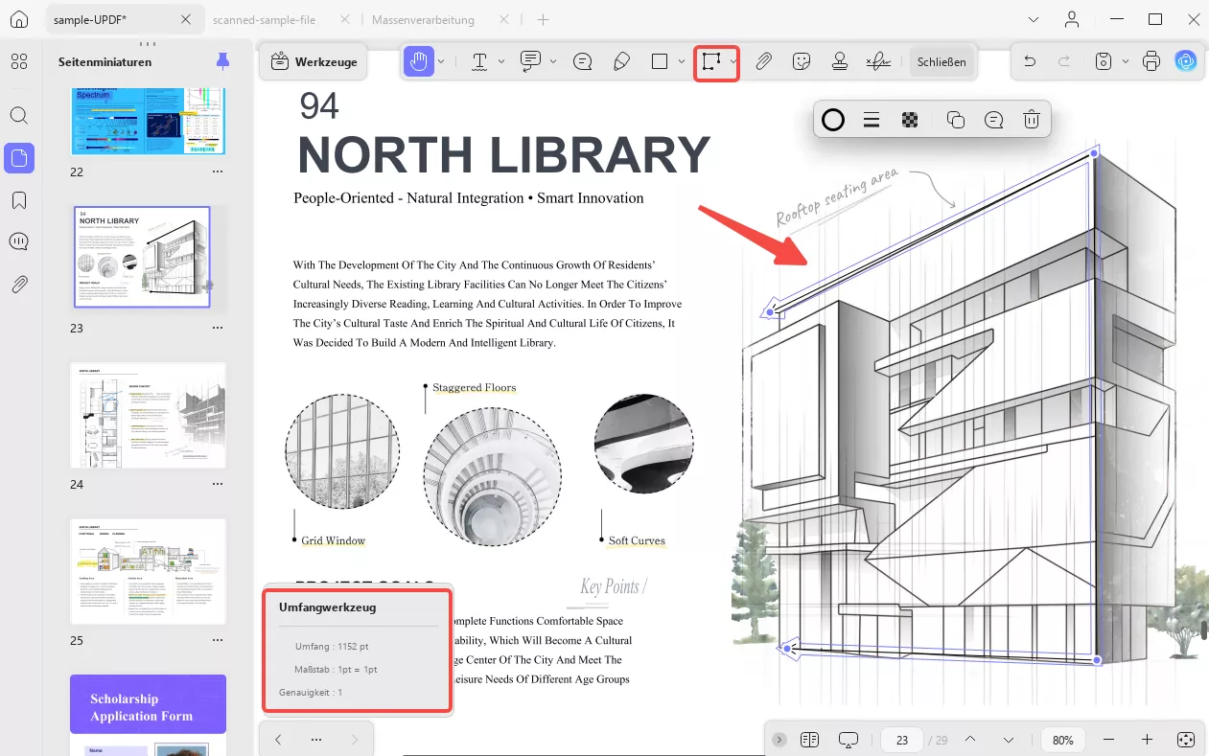Image resolution: width=1209 pixels, height=756 pixels.
Task: Open more options for page 24 thumbnail
Action: point(218,484)
